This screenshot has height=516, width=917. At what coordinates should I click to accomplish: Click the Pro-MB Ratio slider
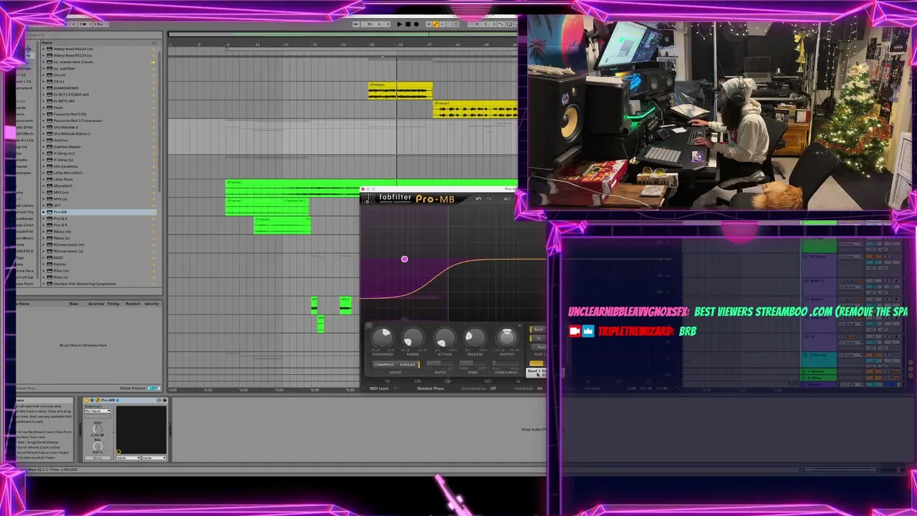point(441,365)
